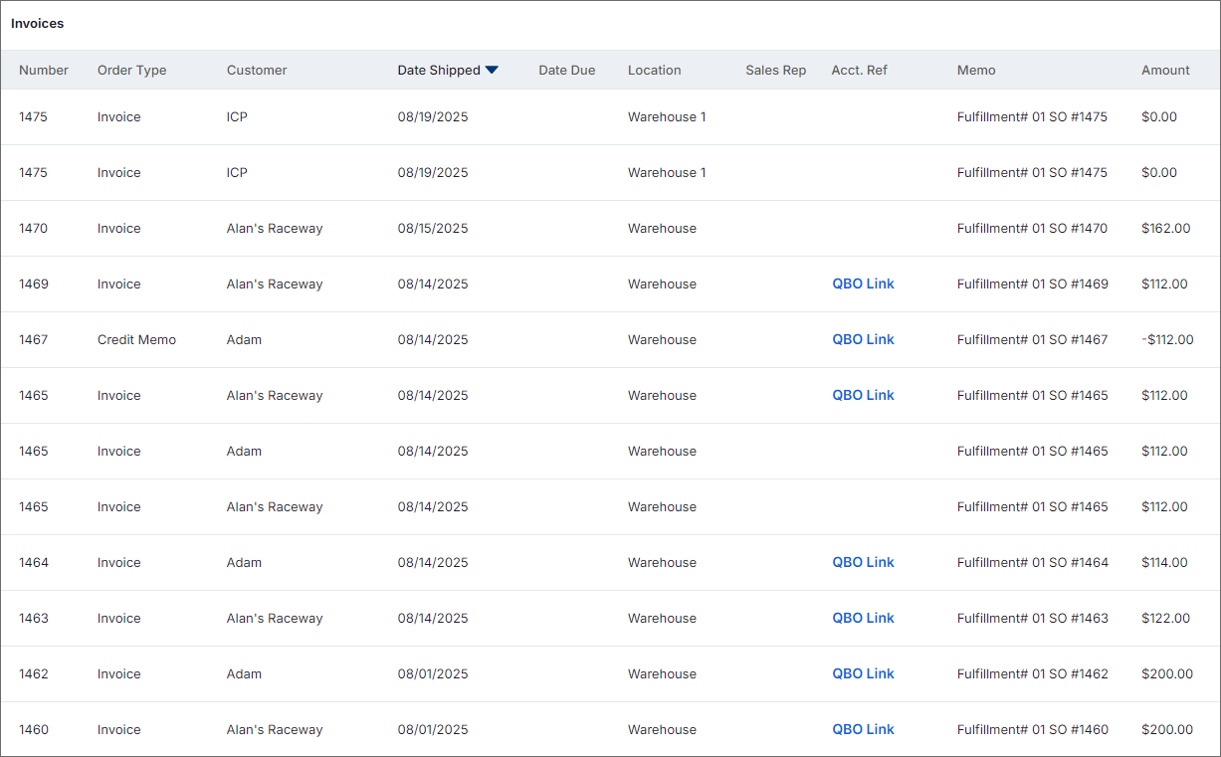Click the Sales Rep column header
This screenshot has height=757, width=1221.
[x=775, y=70]
